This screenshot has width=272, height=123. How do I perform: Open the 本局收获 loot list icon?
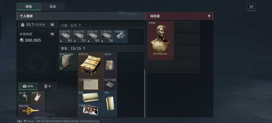52,34
